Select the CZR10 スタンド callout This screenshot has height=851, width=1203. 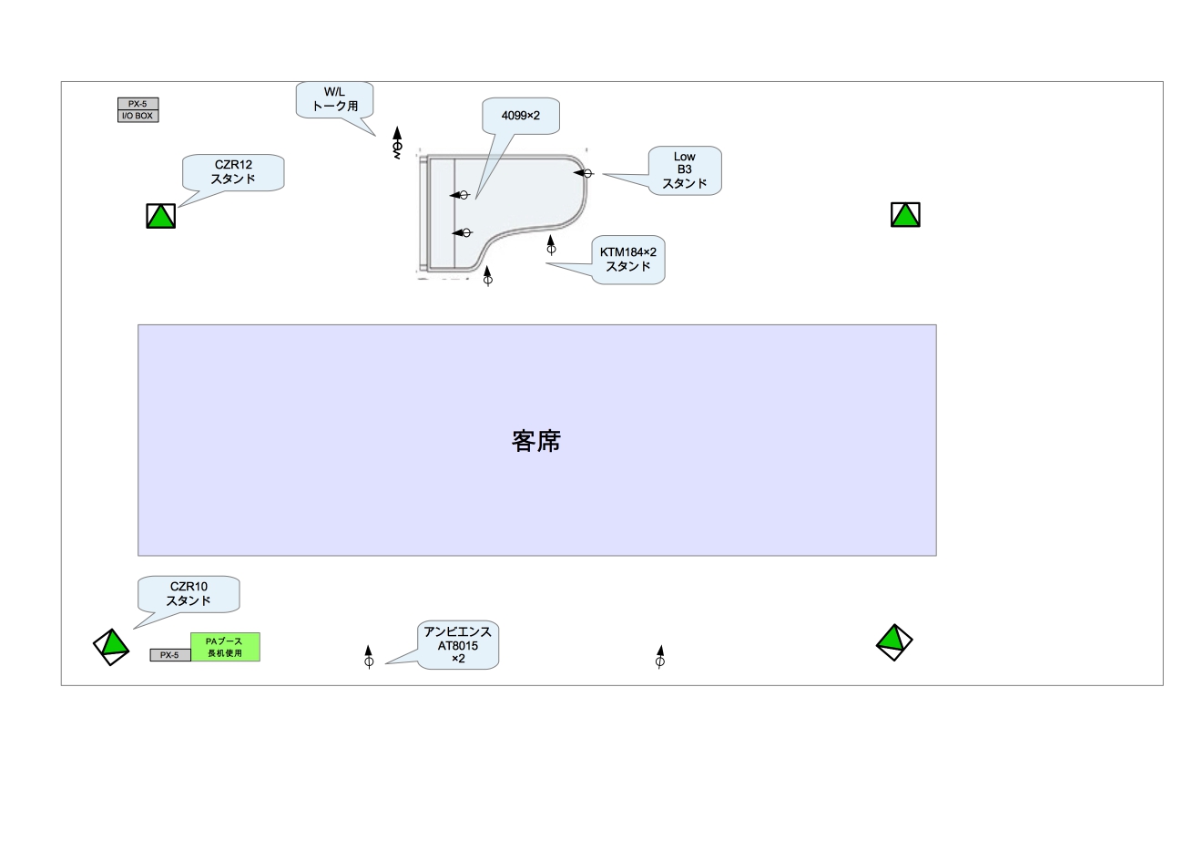pos(189,594)
